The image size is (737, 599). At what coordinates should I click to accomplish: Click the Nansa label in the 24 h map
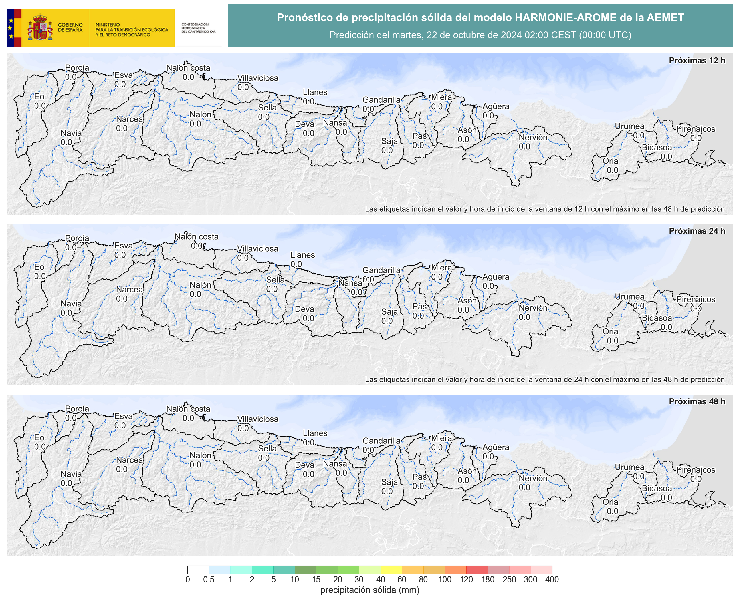click(x=350, y=283)
